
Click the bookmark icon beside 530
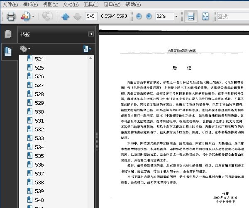(30, 111)
